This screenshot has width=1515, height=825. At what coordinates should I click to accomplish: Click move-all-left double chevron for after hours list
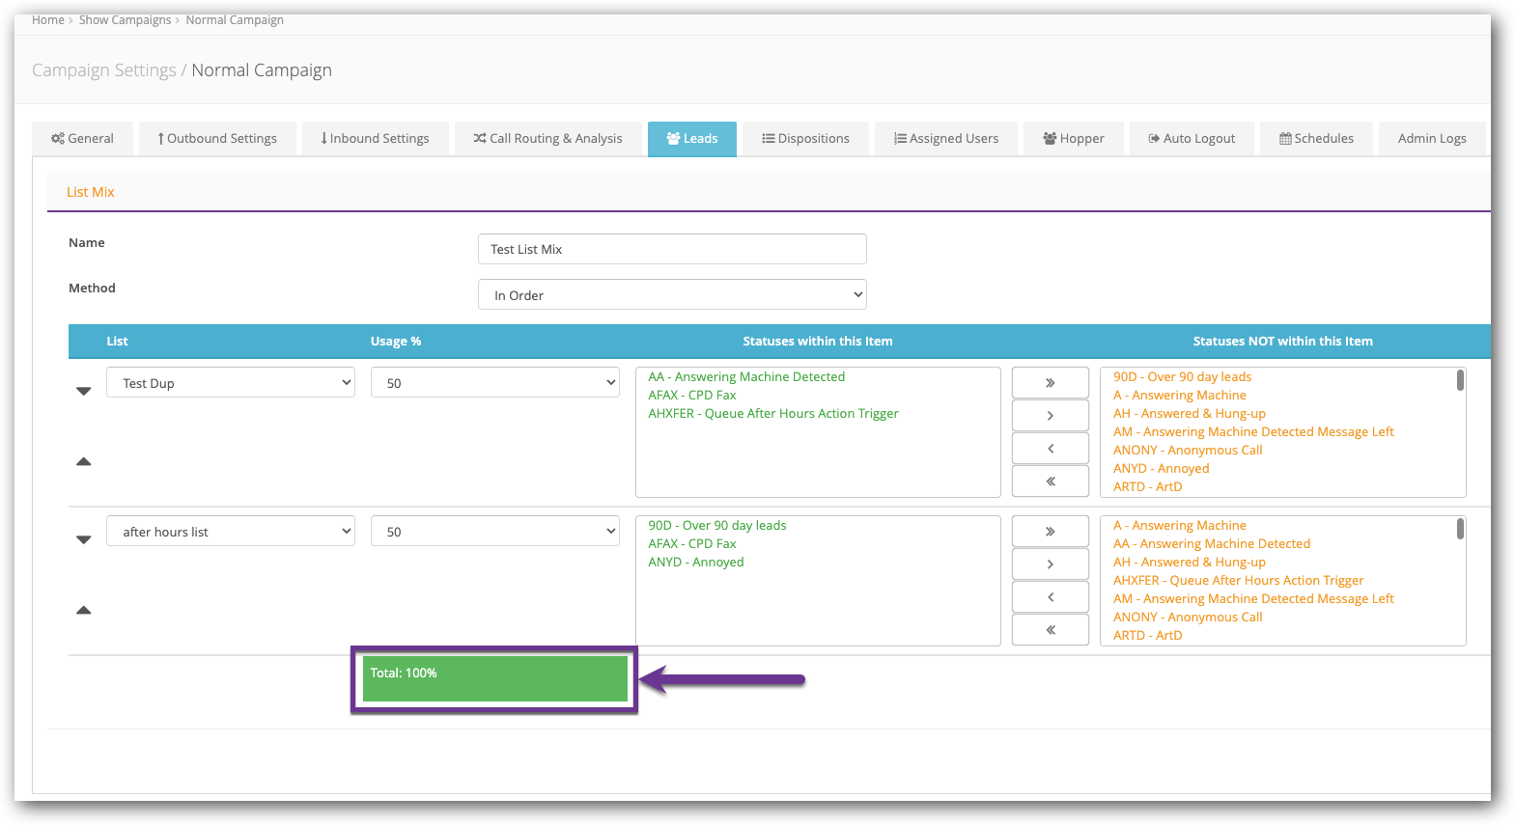1050,630
